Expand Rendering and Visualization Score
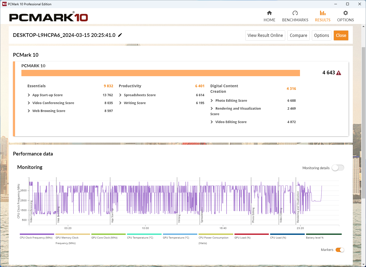 tap(212, 109)
